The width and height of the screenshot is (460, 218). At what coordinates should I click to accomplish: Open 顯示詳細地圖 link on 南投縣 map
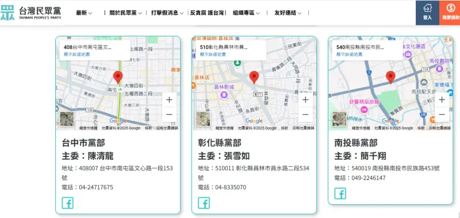(x=350, y=54)
